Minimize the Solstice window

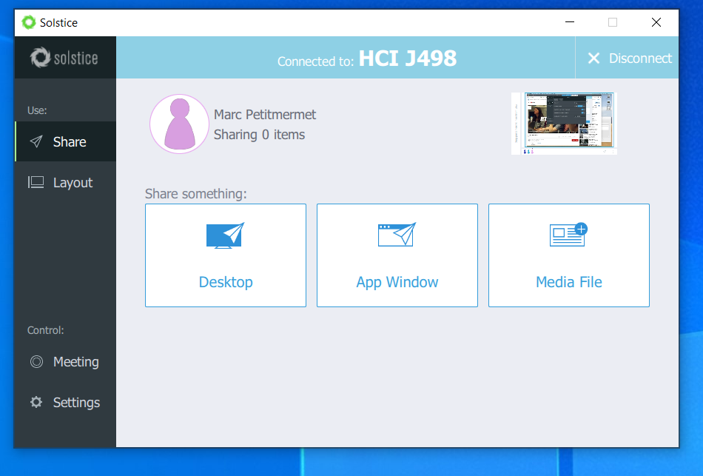point(569,22)
